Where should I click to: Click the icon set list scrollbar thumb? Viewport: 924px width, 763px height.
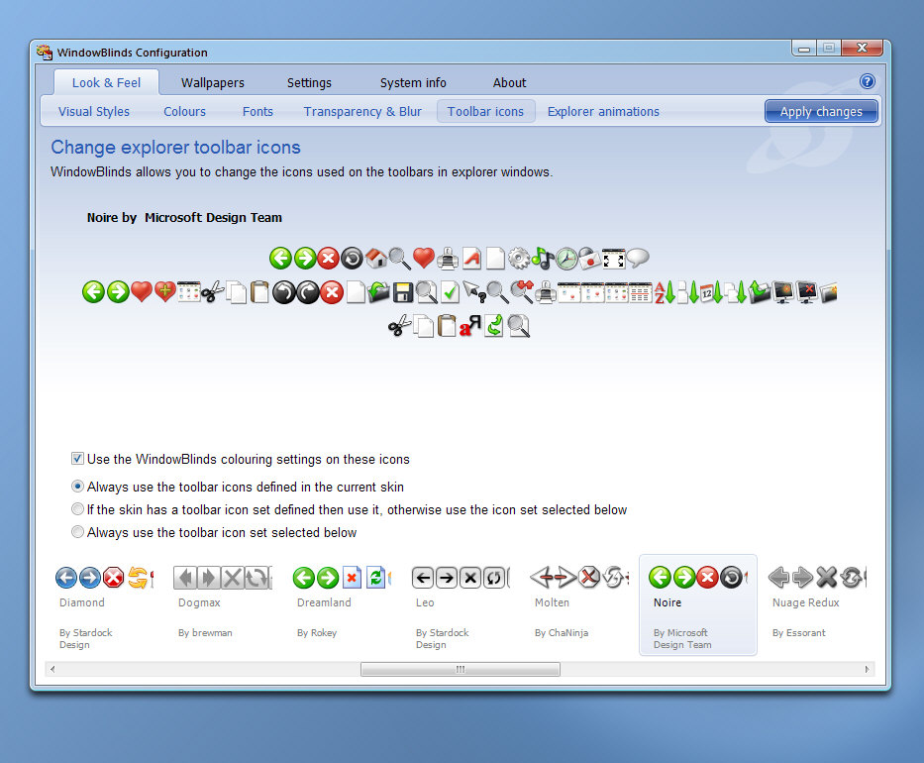click(x=461, y=669)
